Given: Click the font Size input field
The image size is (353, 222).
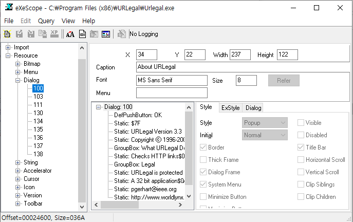Looking at the screenshot, I should (246, 80).
